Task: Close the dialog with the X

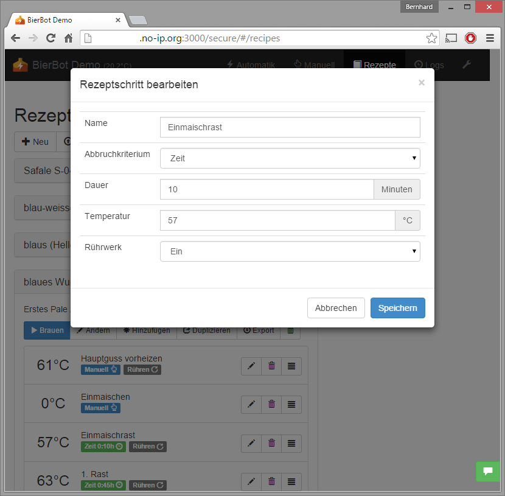Action: [x=421, y=83]
